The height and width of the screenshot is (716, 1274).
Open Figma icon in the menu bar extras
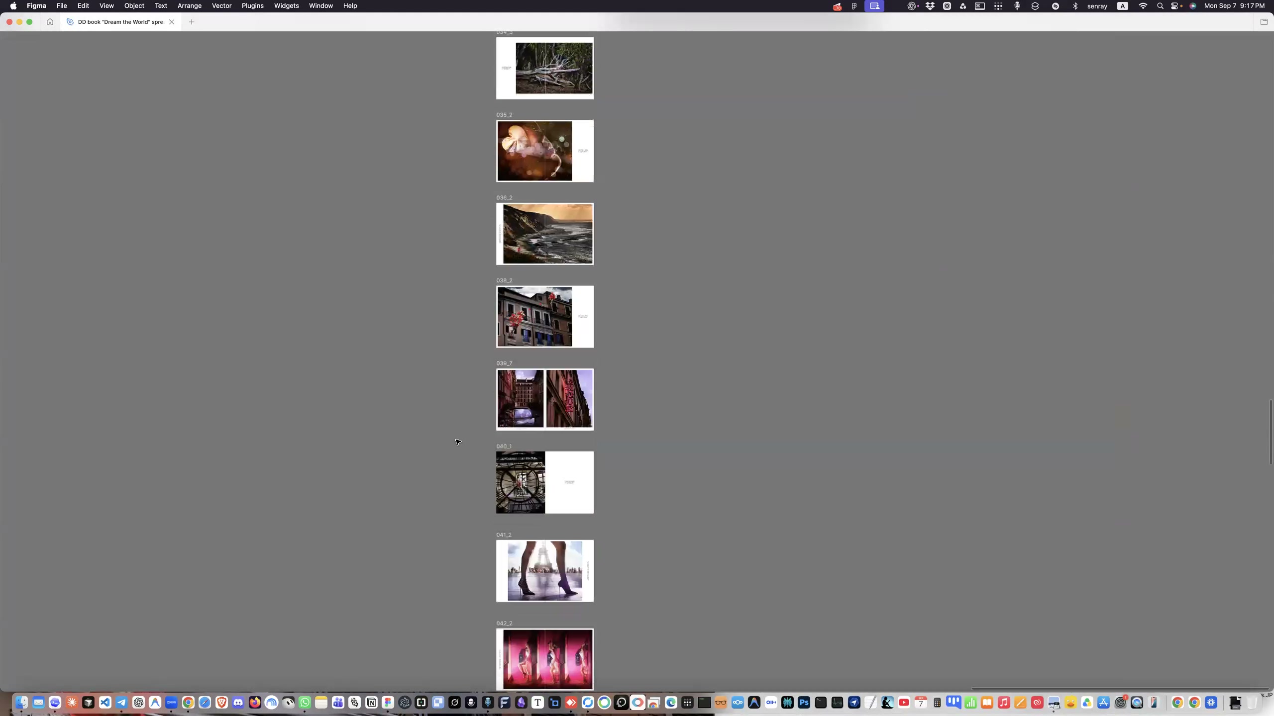point(854,6)
